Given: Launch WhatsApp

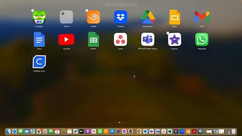Looking at the screenshot, I should (202, 39).
